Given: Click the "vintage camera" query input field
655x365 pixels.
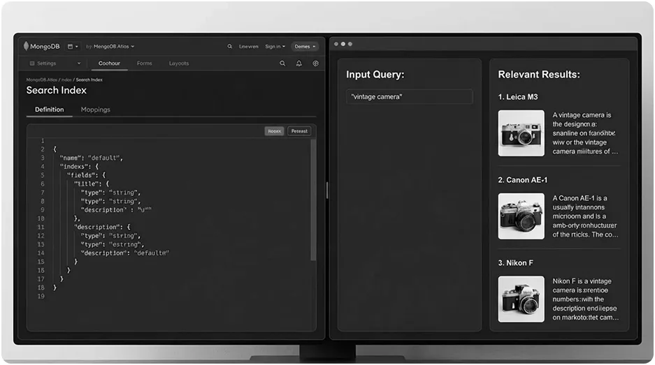Looking at the screenshot, I should point(410,97).
